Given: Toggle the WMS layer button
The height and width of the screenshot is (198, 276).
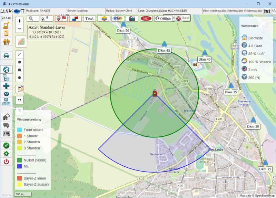Looking at the screenshot, I should [x=118, y=19].
